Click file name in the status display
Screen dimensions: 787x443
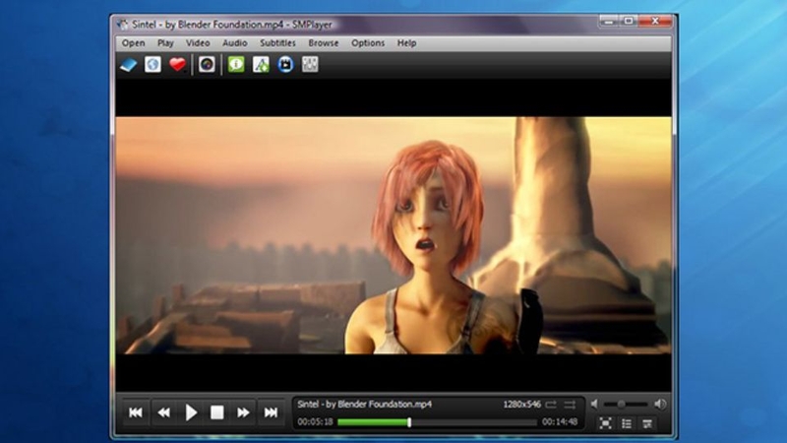364,405
